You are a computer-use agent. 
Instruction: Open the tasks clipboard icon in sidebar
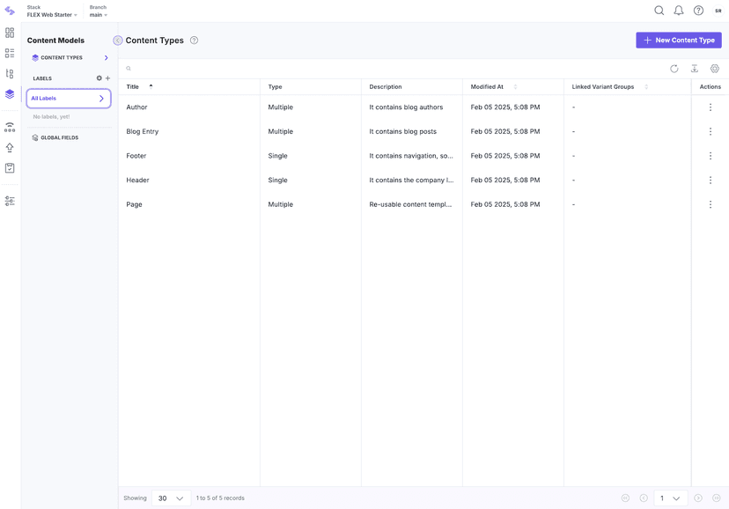(x=9, y=166)
